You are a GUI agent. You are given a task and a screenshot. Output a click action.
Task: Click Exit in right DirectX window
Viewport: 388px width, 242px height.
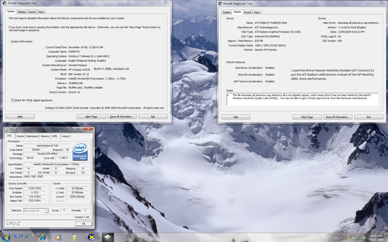tap(369, 117)
